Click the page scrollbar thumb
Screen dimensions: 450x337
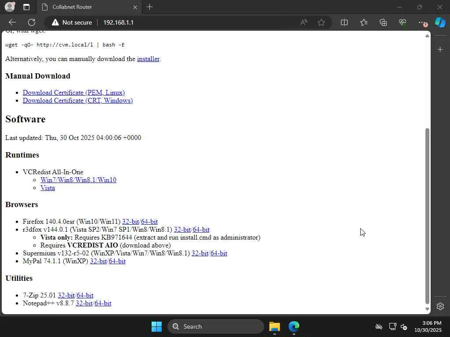(x=427, y=216)
